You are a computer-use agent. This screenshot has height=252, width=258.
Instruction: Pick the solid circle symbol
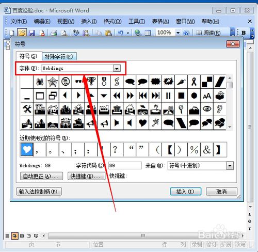pos(194,96)
